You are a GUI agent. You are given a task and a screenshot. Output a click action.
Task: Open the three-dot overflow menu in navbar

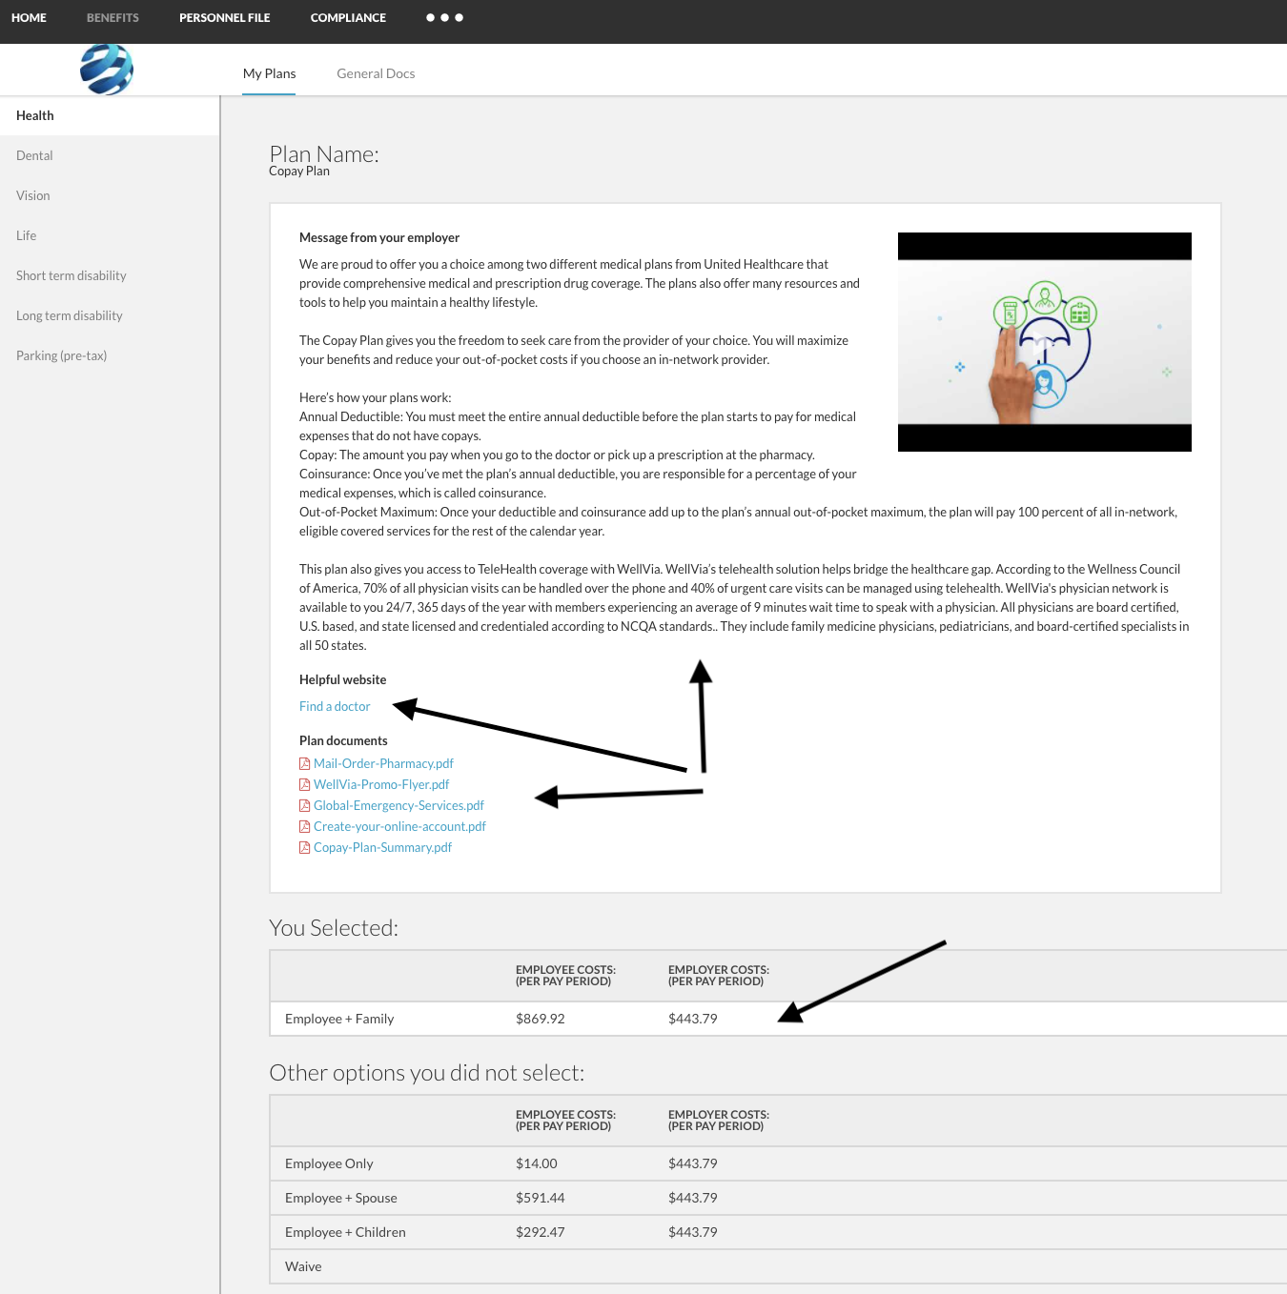(444, 18)
